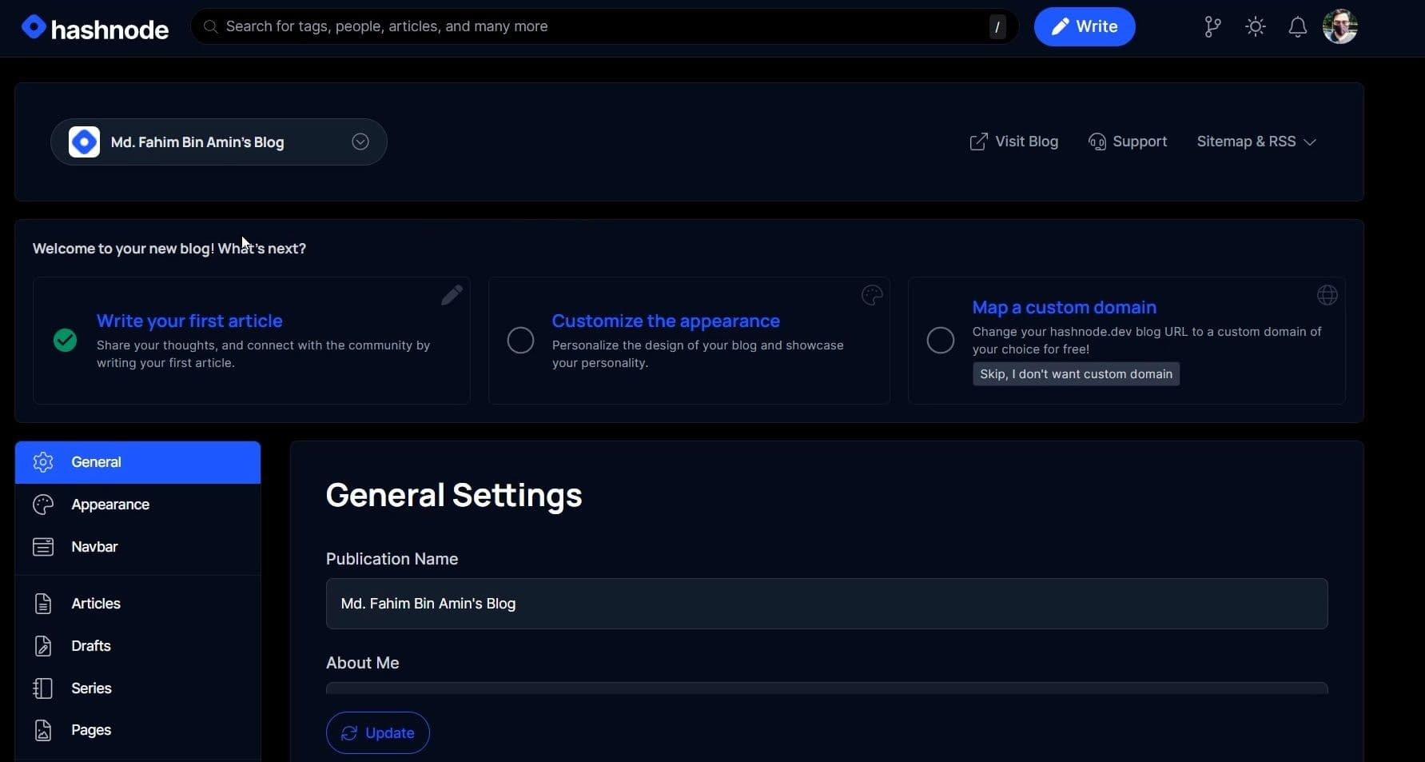This screenshot has height=762, width=1425.
Task: Click 'Skip, I don't want custom domain'
Action: tap(1076, 374)
